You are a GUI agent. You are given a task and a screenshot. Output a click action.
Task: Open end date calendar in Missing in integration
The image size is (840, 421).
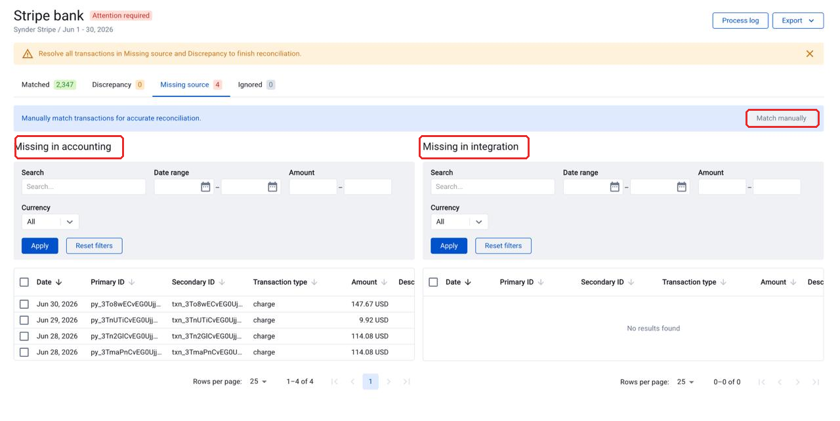pos(682,187)
